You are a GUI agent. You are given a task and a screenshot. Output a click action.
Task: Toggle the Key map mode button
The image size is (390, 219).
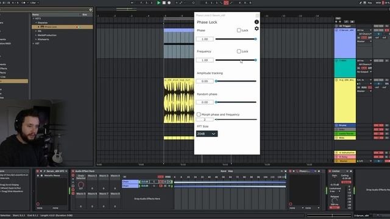(370, 2)
